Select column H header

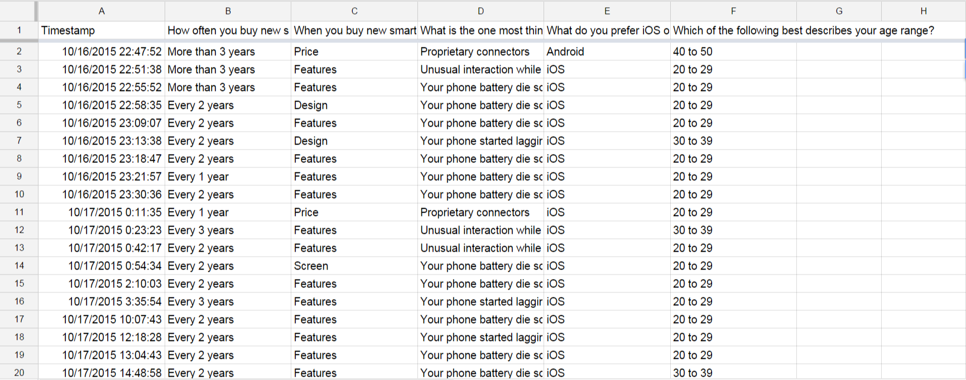(924, 11)
